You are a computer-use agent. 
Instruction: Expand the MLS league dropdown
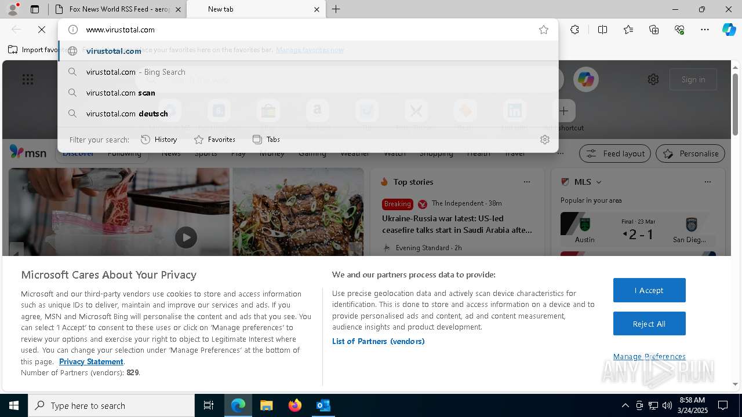click(599, 182)
